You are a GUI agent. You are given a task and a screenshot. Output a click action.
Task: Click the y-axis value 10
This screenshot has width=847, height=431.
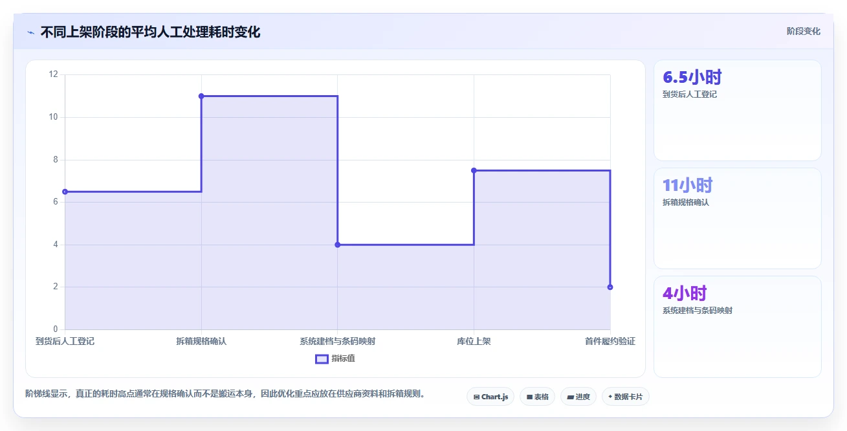pos(53,117)
